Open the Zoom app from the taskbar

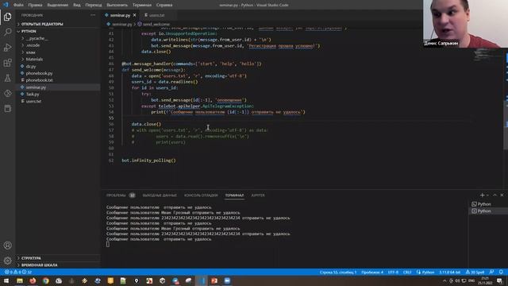[227, 280]
